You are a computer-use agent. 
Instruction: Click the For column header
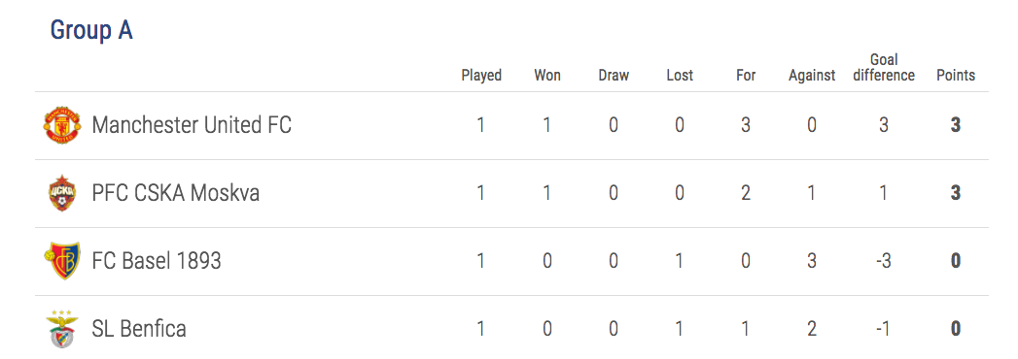[746, 75]
